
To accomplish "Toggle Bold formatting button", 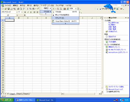I will (25, 12).
